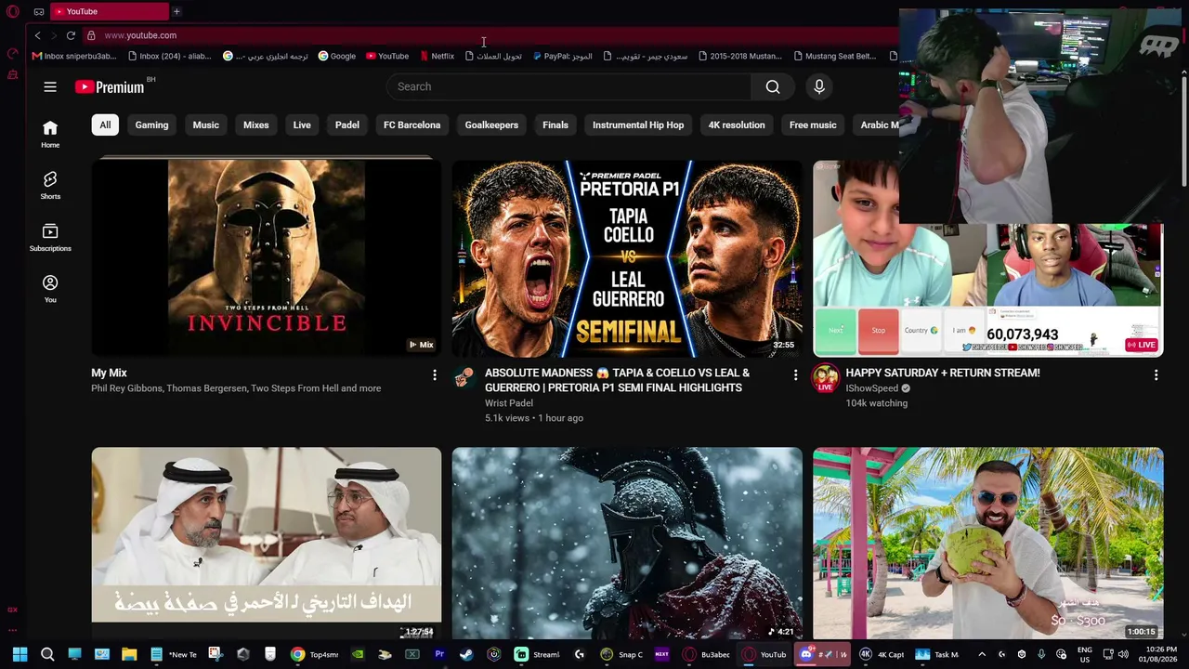This screenshot has width=1189, height=669.
Task: Filter feed by Gaming chip
Action: pyautogui.click(x=151, y=125)
